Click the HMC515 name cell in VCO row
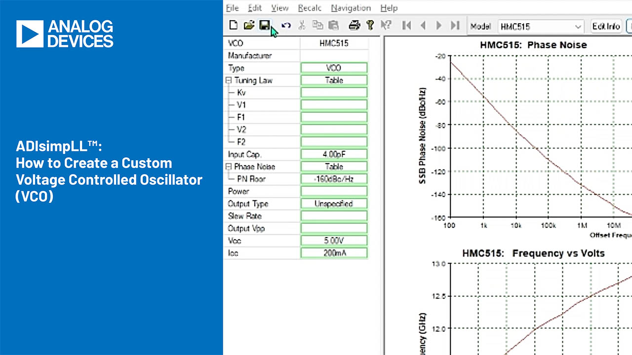Screen dimensions: 632x355 334,43
